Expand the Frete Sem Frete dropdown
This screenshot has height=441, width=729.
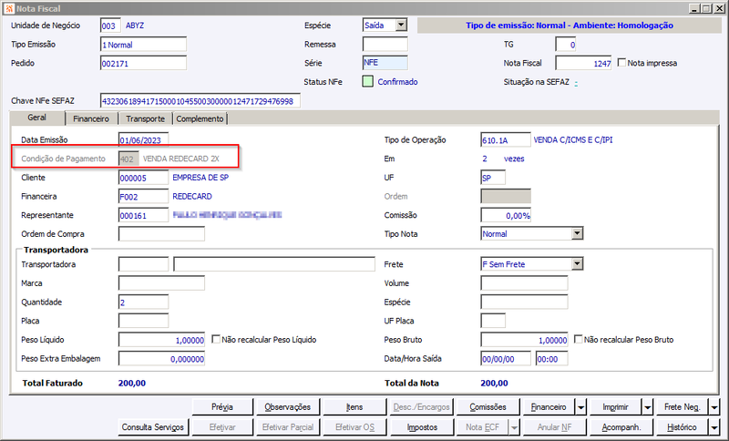point(577,264)
